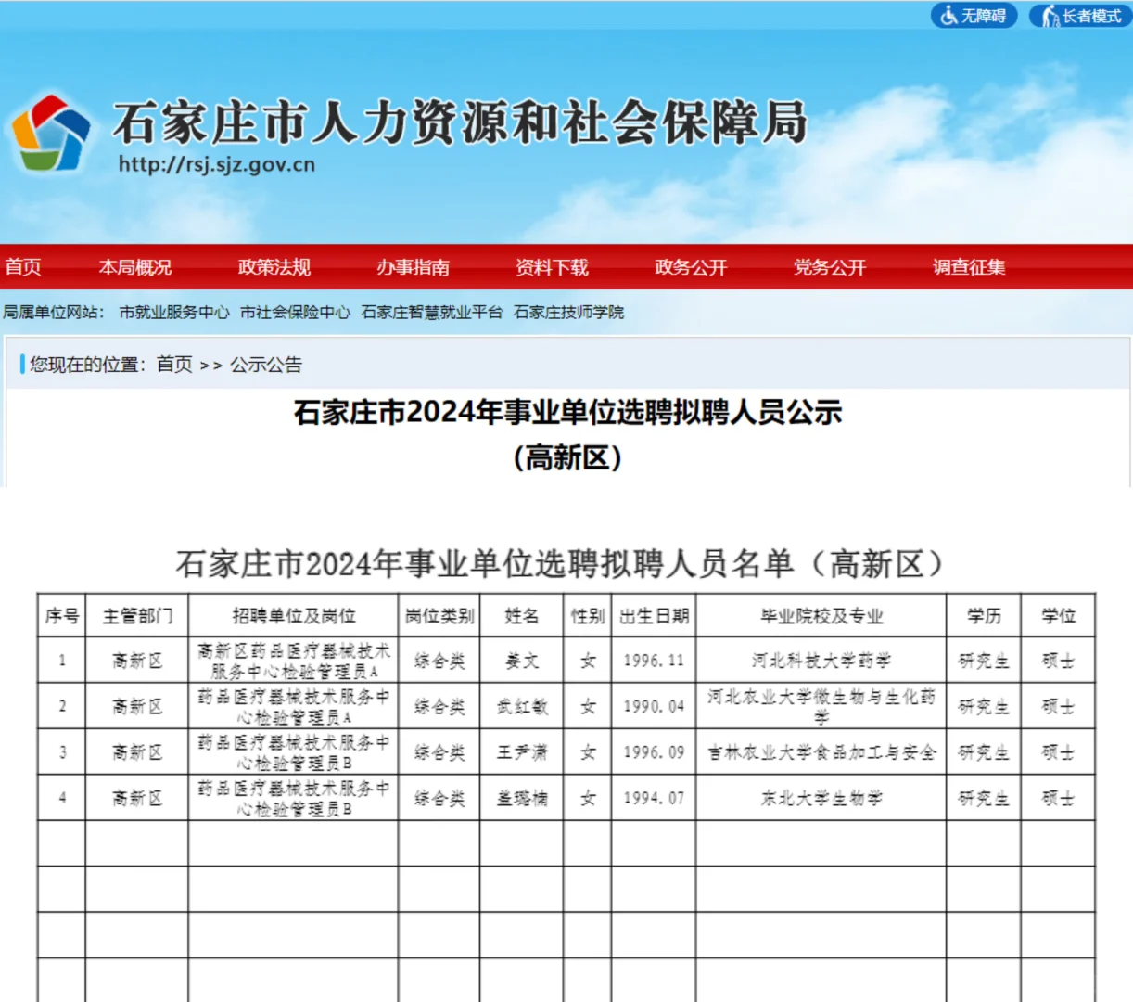Image resolution: width=1133 pixels, height=1002 pixels.
Task: Enable 长者模式 elder mode
Action: 1080,15
